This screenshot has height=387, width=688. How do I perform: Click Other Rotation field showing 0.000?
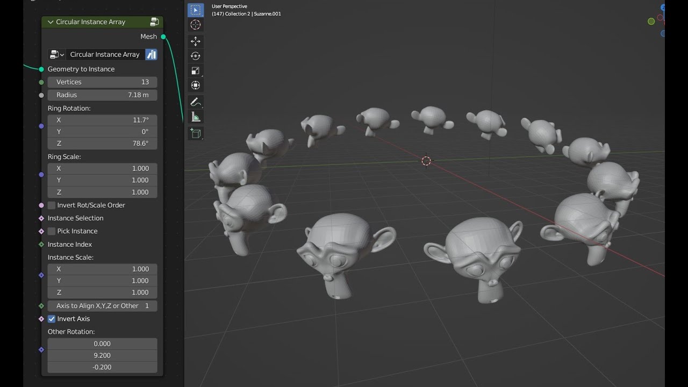(103, 343)
